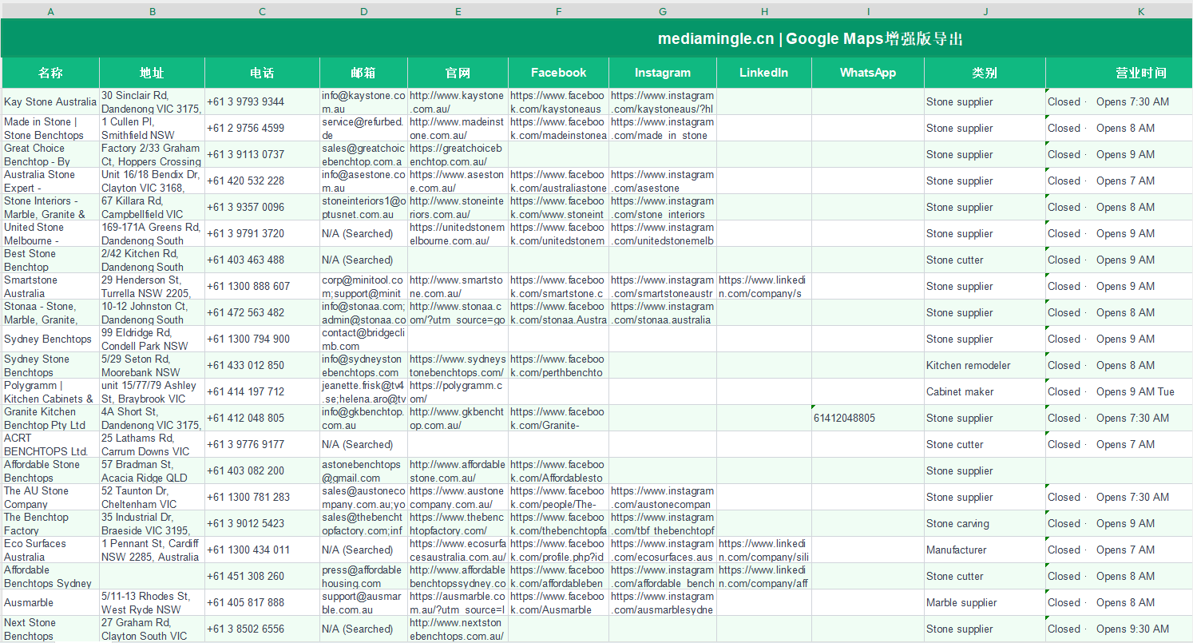Open the facebook.com/kaystoneaus link
The width and height of the screenshot is (1193, 643).
tap(558, 101)
